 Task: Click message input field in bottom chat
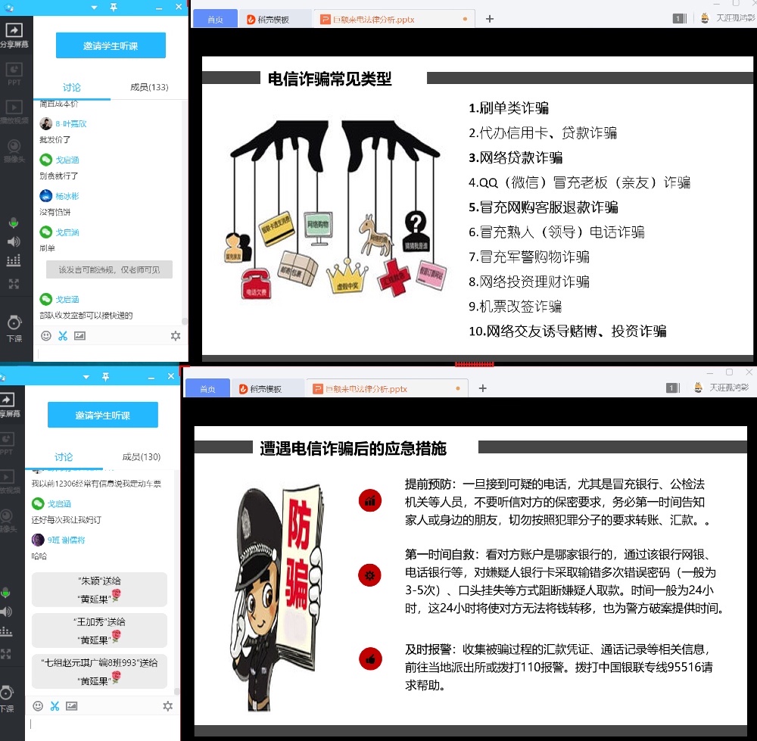pyautogui.click(x=102, y=725)
